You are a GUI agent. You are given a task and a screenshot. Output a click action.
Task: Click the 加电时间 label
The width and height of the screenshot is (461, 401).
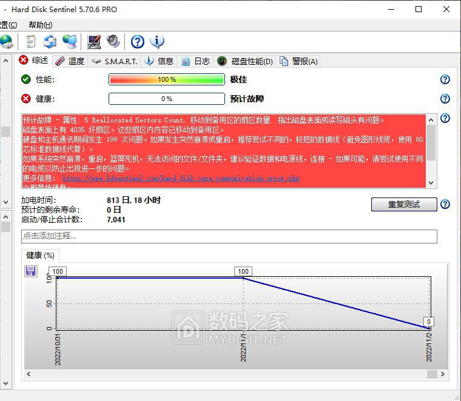coord(38,200)
